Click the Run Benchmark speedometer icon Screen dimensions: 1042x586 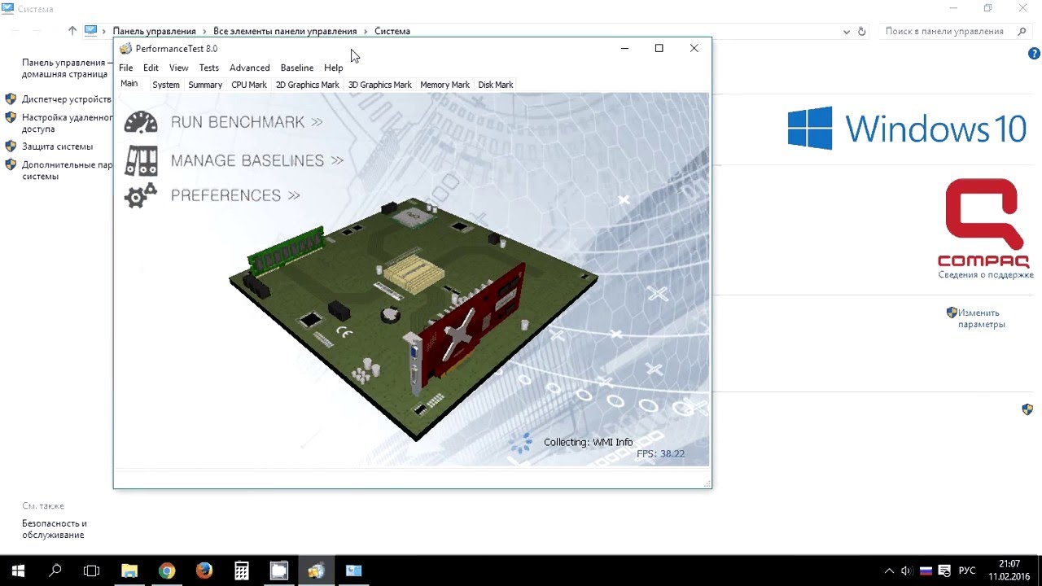point(141,122)
